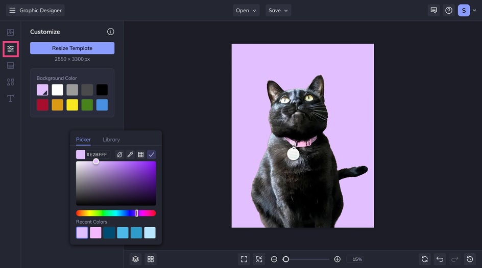Open the Graphics shapes sidebar icon

point(10,82)
